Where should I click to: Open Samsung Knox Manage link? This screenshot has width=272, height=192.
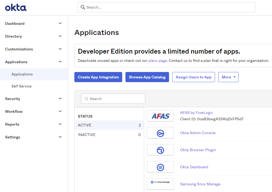[x=200, y=184]
